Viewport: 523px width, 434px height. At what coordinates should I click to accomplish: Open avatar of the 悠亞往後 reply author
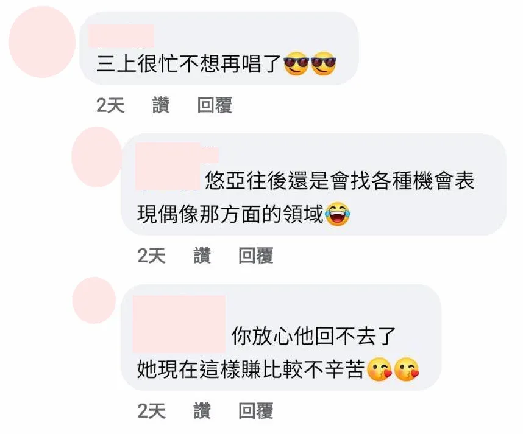[x=97, y=156]
